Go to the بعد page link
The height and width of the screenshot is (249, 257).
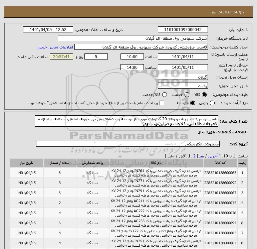pyautogui.click(x=201, y=156)
